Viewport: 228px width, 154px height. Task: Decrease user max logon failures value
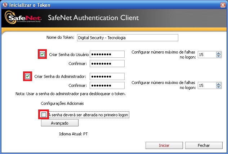[x=219, y=56]
